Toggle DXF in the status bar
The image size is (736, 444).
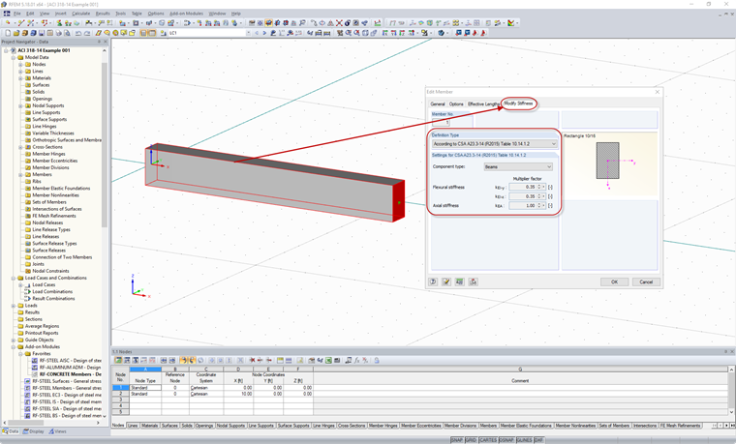point(538,440)
